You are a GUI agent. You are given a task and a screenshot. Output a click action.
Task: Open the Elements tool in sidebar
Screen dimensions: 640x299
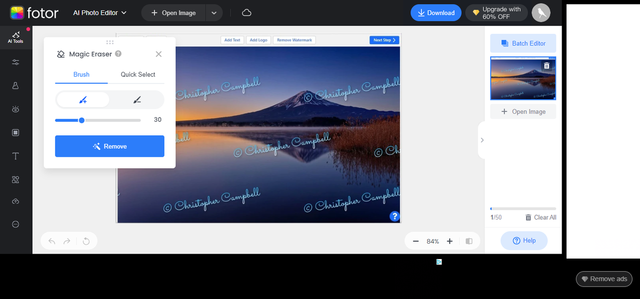(15, 180)
